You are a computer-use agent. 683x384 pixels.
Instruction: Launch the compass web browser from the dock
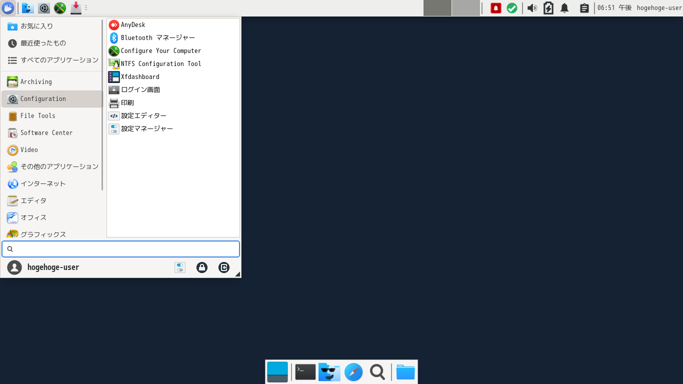click(353, 372)
